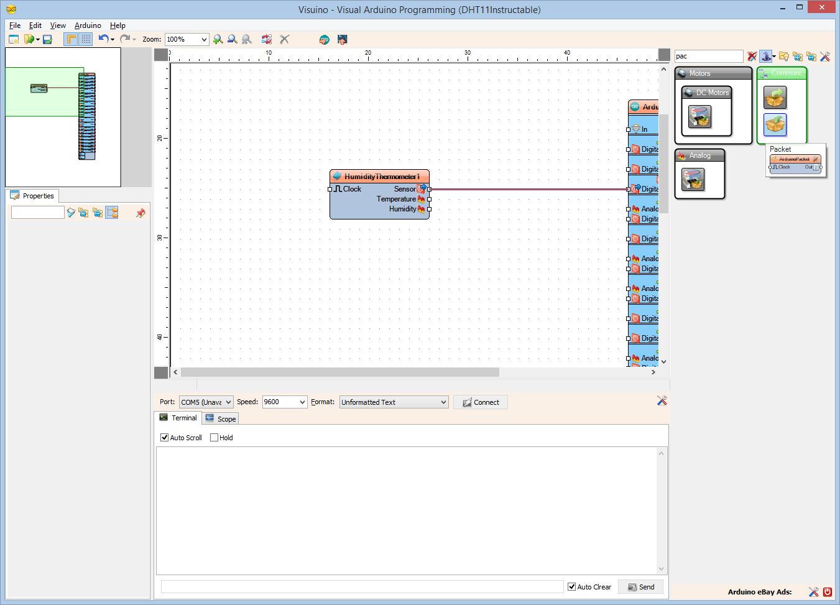840x605 pixels.
Task: Enable the Hold checkbox in Terminal
Action: (213, 437)
